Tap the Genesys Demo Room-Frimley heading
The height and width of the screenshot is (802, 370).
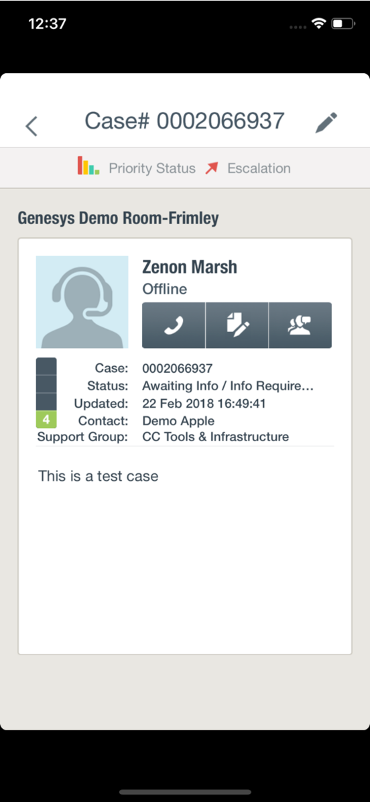click(x=118, y=219)
